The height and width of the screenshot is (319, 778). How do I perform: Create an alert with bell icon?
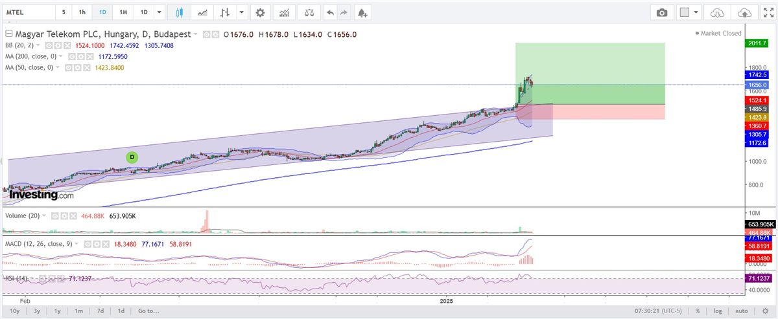click(362, 12)
